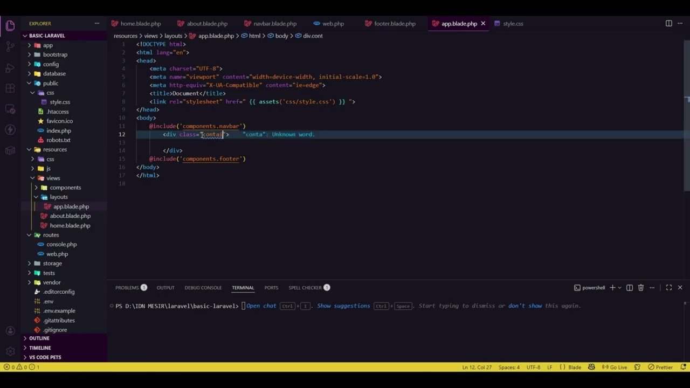Split the editor right
Image resolution: width=690 pixels, height=388 pixels.
[x=668, y=23]
